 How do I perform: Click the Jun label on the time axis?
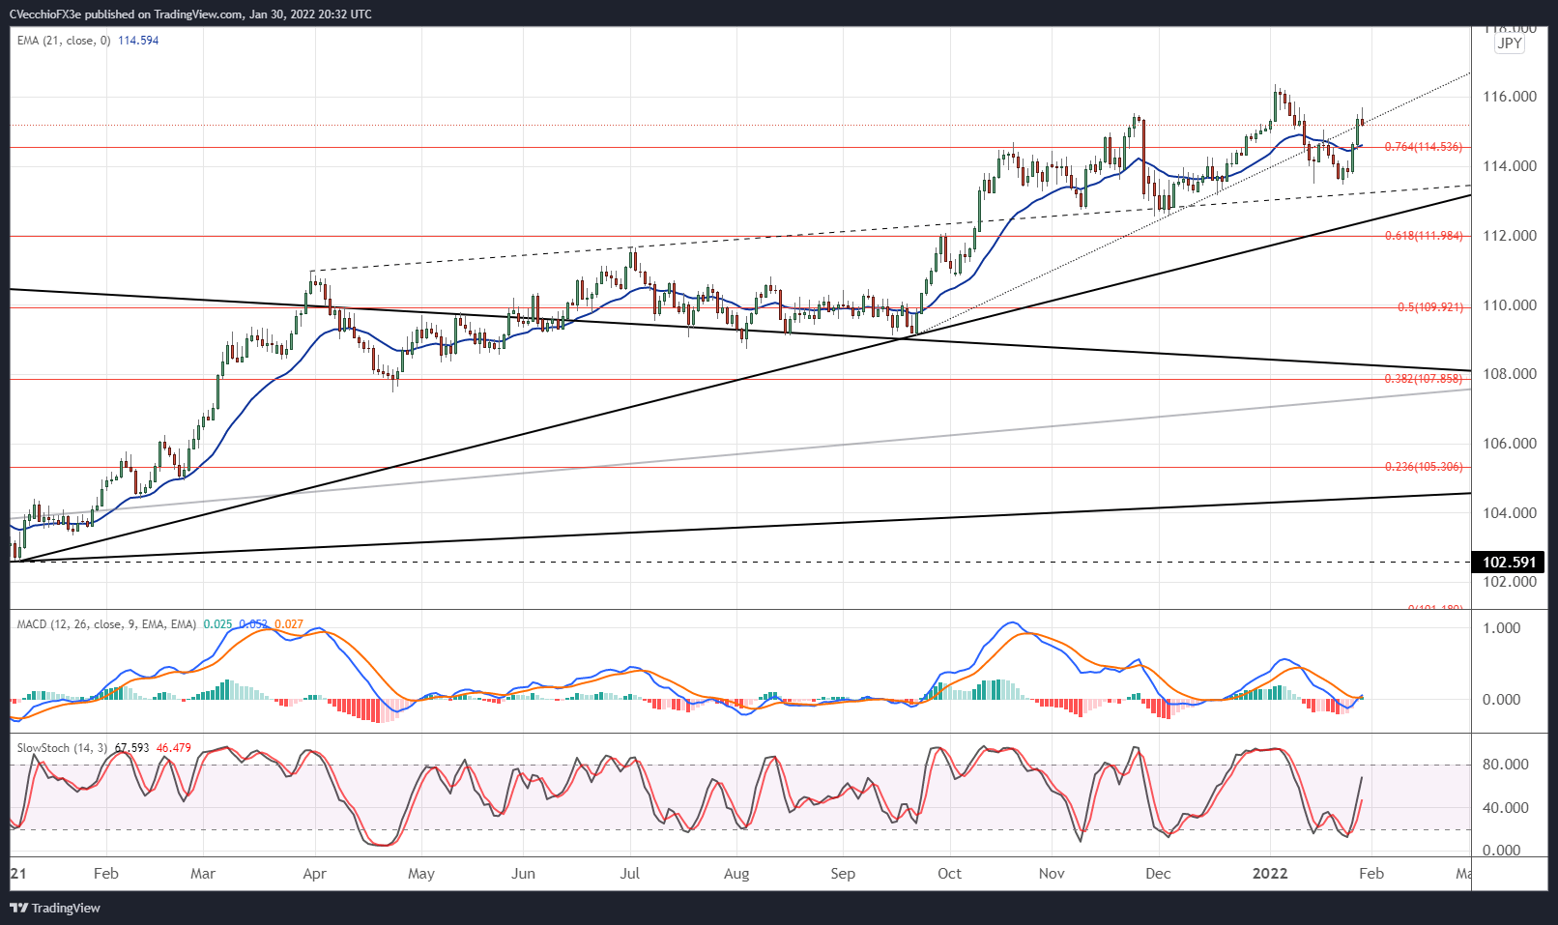(523, 874)
